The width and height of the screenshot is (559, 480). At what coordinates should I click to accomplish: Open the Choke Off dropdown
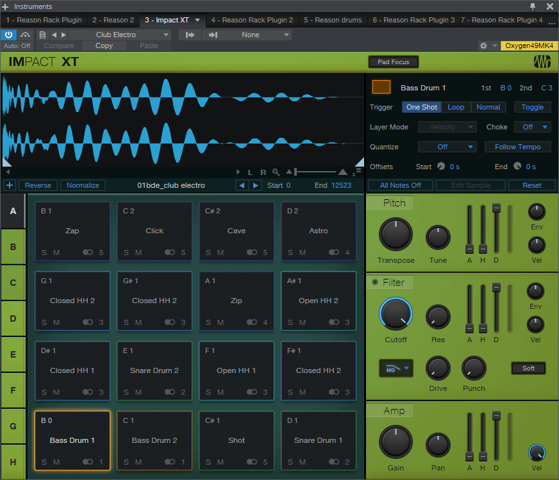tap(533, 127)
